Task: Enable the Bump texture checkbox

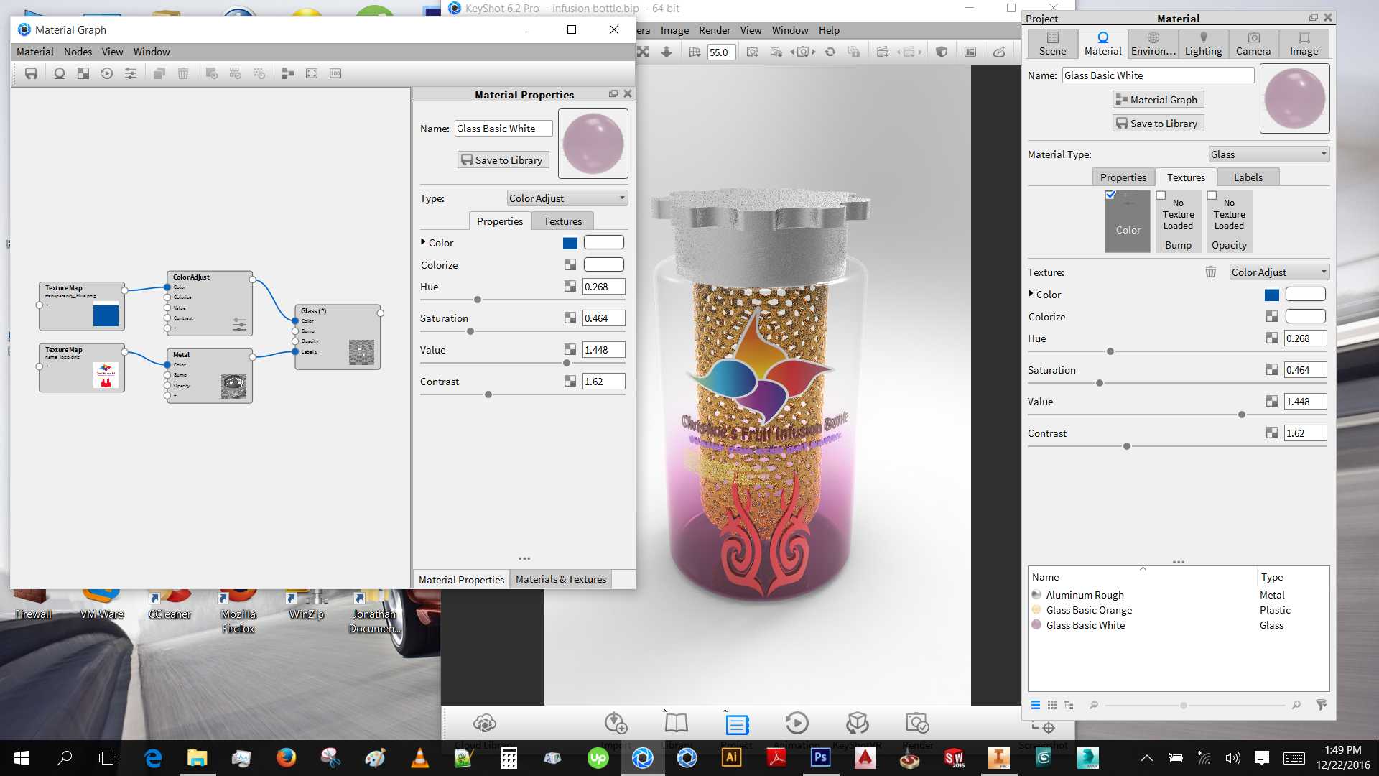Action: click(1161, 195)
